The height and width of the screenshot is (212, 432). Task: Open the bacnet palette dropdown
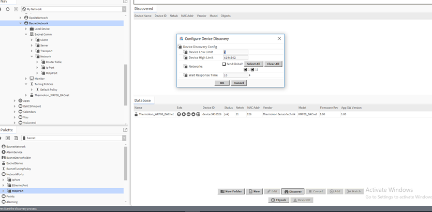pos(124,138)
